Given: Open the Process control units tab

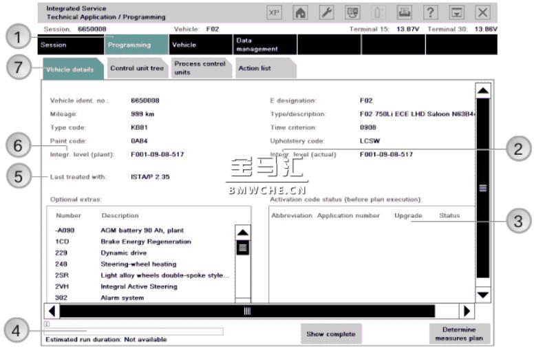Looking at the screenshot, I should [199, 68].
